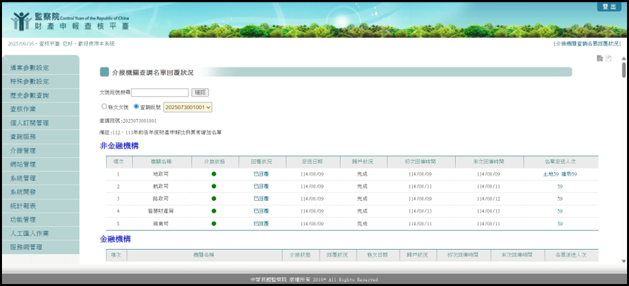Open the 查核作業 sidebar menu
The height and width of the screenshot is (286, 629).
click(x=23, y=109)
